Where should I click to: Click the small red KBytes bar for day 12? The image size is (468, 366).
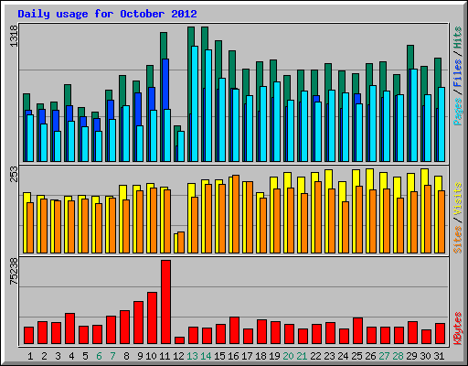pos(179,340)
